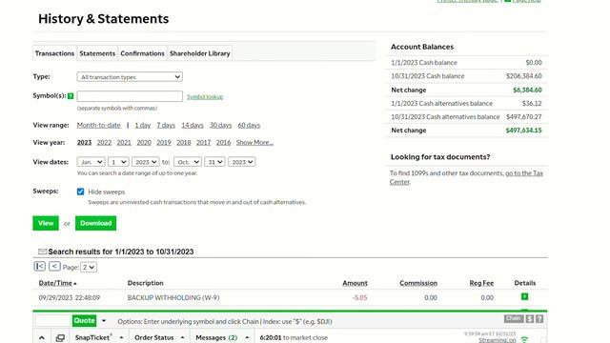View year 2020

coord(144,142)
